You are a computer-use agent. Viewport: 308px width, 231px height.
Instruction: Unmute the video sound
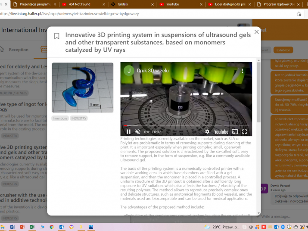(138, 131)
